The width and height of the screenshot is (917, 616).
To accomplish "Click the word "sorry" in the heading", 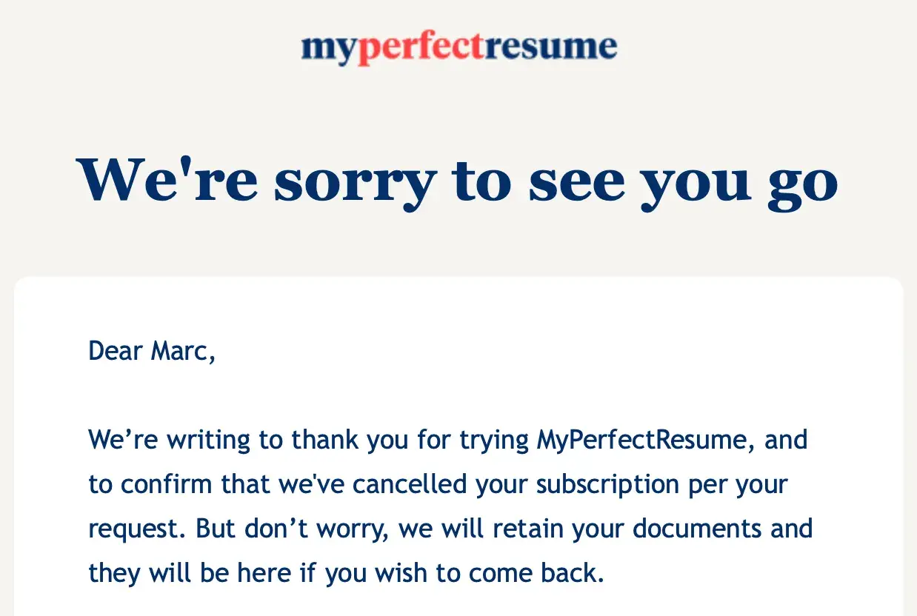I will 354,181.
